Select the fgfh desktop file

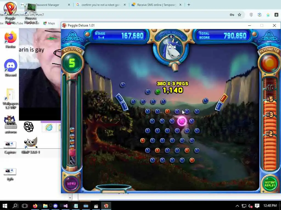click(10, 174)
